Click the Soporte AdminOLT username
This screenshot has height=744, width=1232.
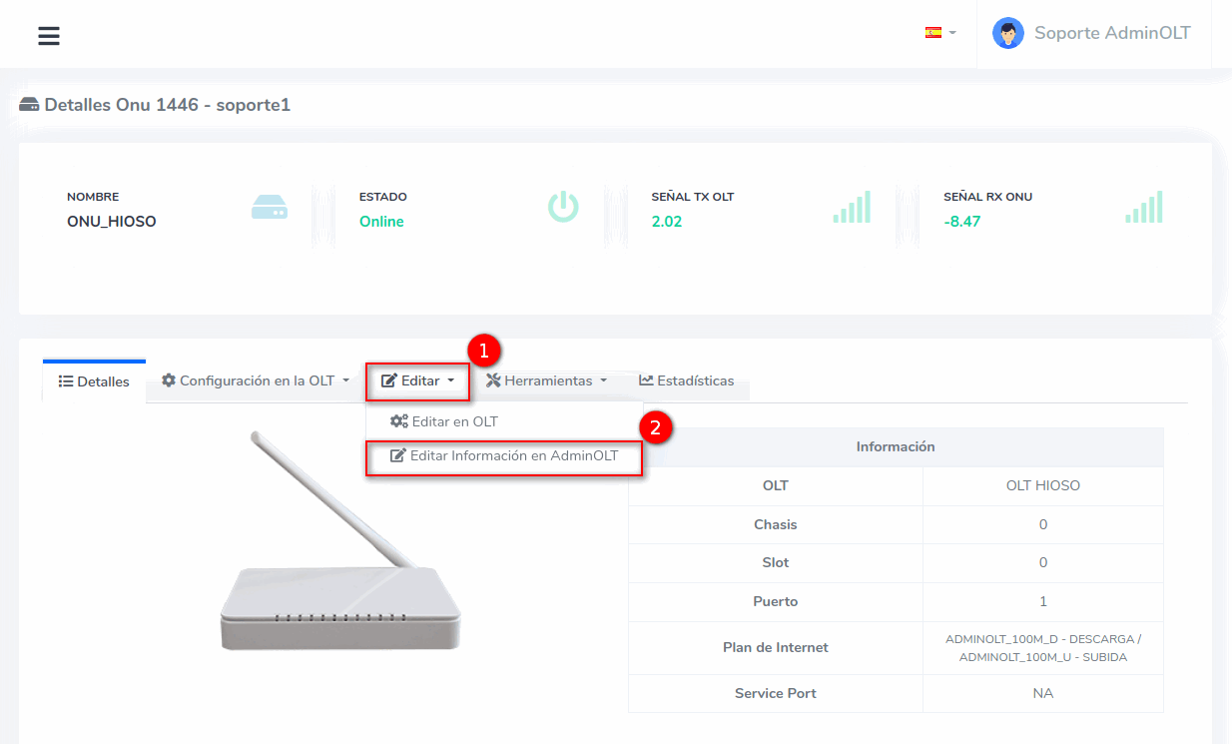pos(1112,33)
